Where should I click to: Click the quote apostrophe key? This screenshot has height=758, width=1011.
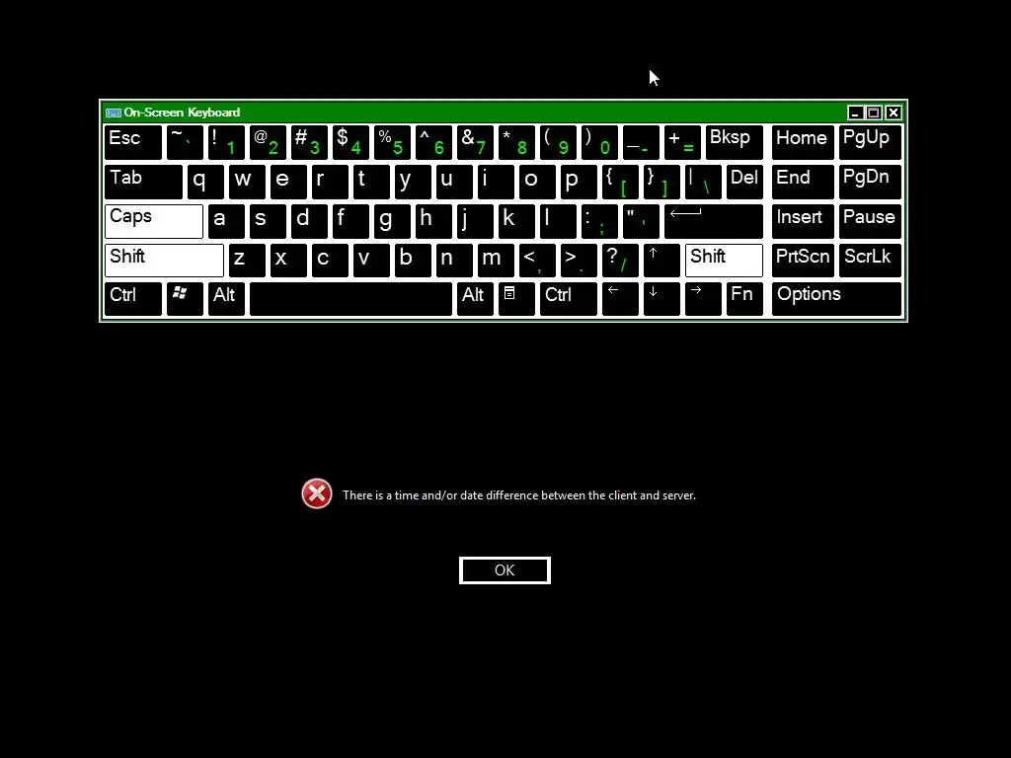click(641, 221)
